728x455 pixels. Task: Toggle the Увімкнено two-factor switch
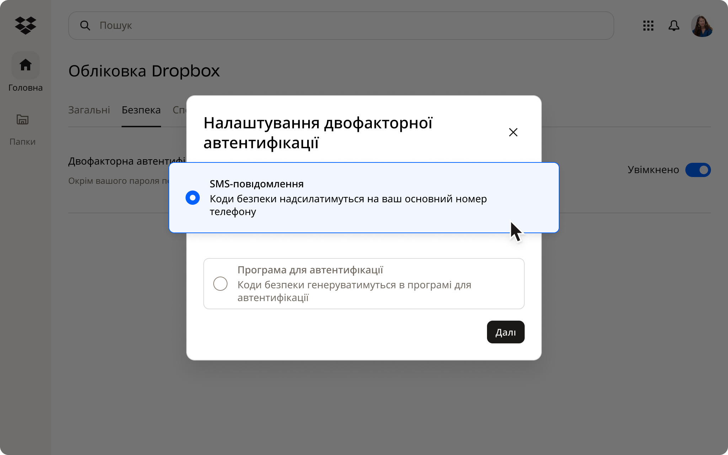(698, 170)
